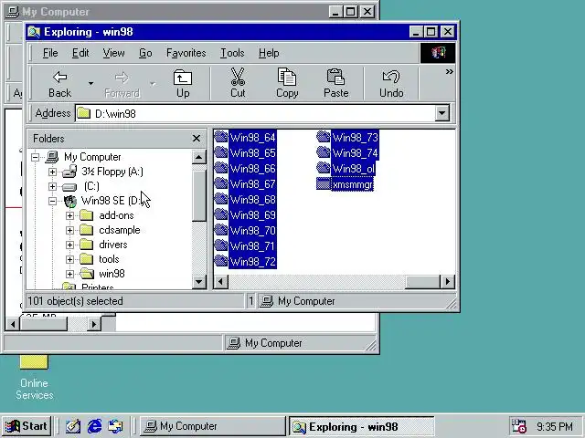
Task: Collapse the Win98 SE (D:) node
Action: click(52, 201)
